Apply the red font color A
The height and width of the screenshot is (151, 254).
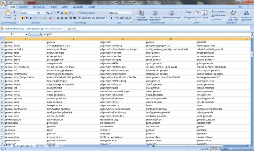click(50, 18)
